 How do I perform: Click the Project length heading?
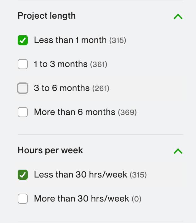coord(47,16)
